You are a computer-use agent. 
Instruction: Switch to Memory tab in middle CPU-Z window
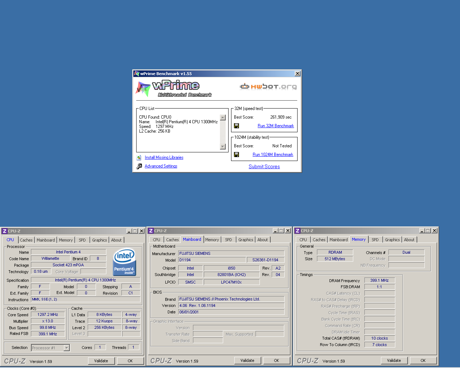pos(212,240)
